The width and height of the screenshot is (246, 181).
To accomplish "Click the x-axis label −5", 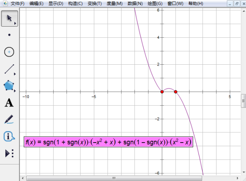I will coord(94,97).
